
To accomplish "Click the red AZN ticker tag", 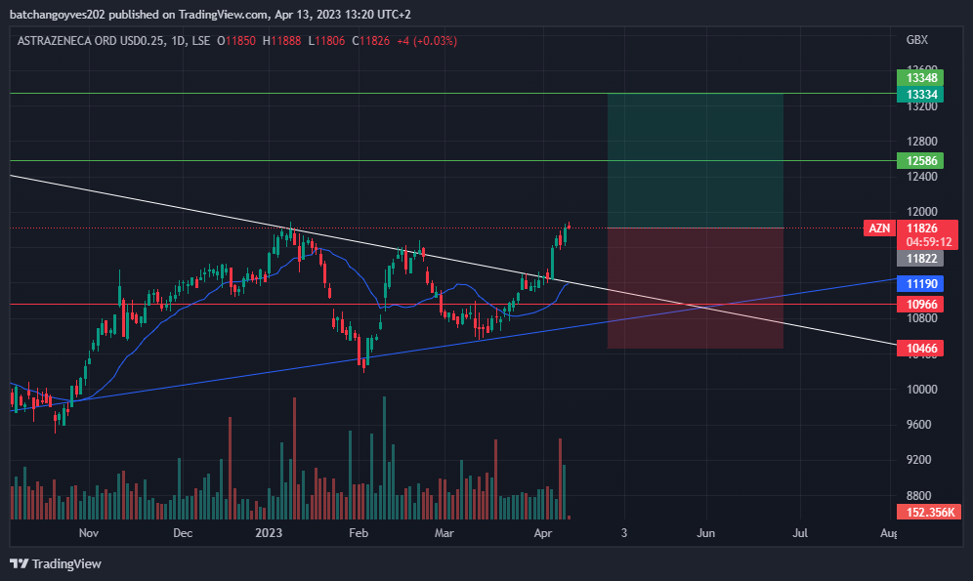I will [878, 228].
